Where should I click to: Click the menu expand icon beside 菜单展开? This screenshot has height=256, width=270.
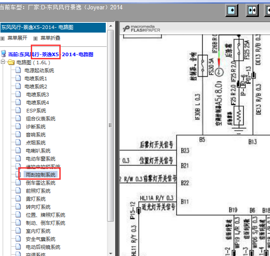pyautogui.click(x=2, y=38)
